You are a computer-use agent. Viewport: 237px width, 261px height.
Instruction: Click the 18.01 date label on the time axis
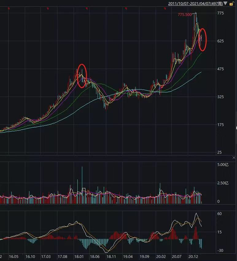point(79,256)
